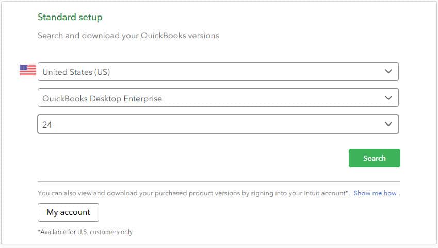Open version list via chevron beside 24
This screenshot has height=248, width=438.
(x=388, y=124)
